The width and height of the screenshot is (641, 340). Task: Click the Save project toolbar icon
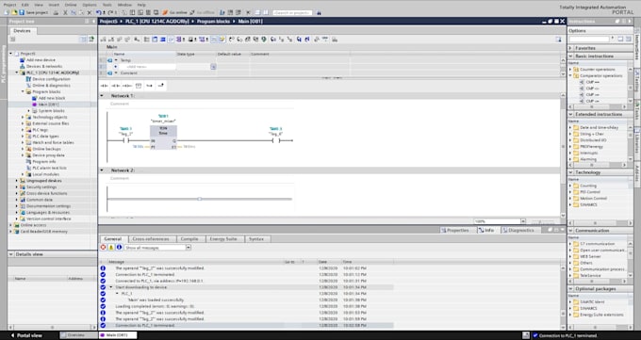22,12
